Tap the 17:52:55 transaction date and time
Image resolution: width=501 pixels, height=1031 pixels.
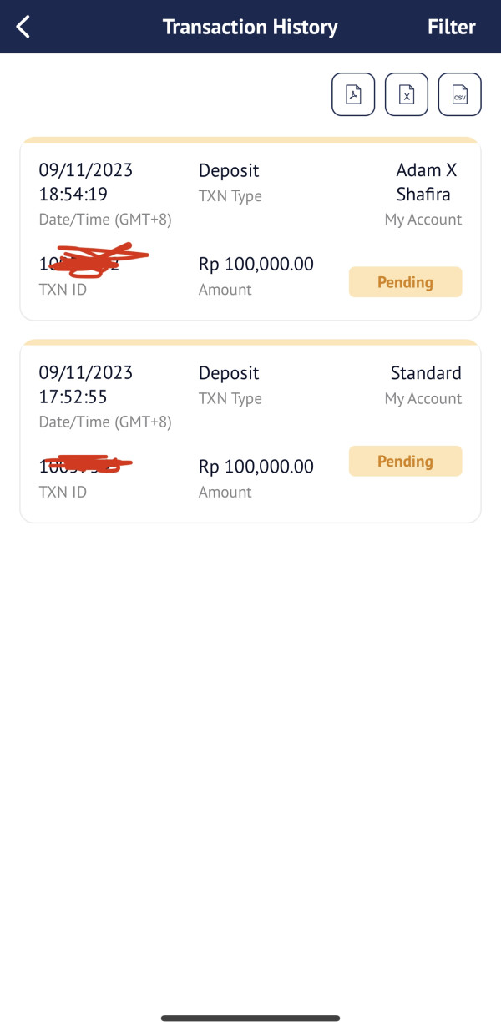click(86, 384)
